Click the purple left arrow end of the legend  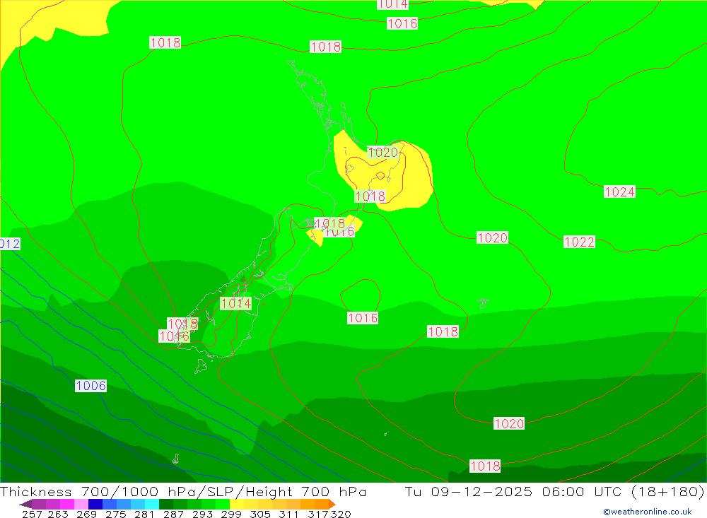point(25,504)
